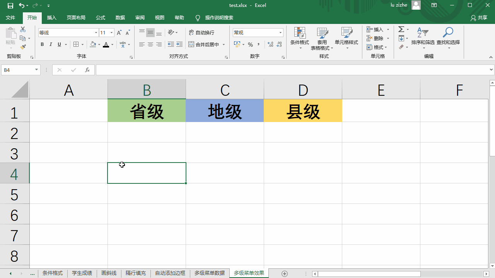Click 自动换行 wrap text button
This screenshot has width=495, height=278.
[201, 32]
